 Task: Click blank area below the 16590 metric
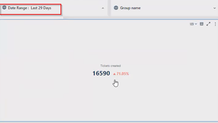click(110, 102)
